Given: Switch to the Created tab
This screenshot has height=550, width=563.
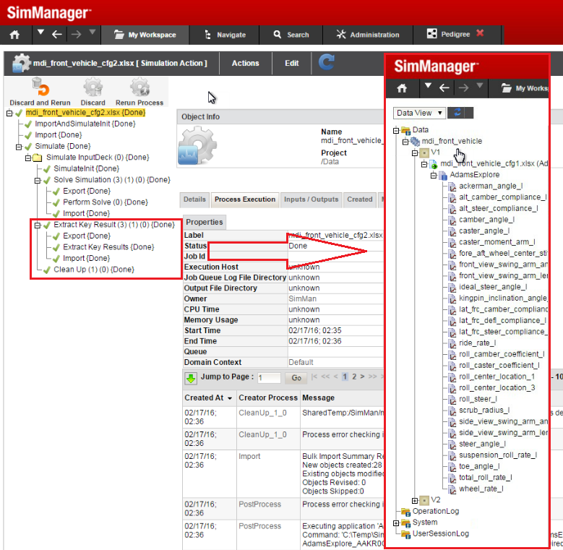Looking at the screenshot, I should click(x=359, y=199).
